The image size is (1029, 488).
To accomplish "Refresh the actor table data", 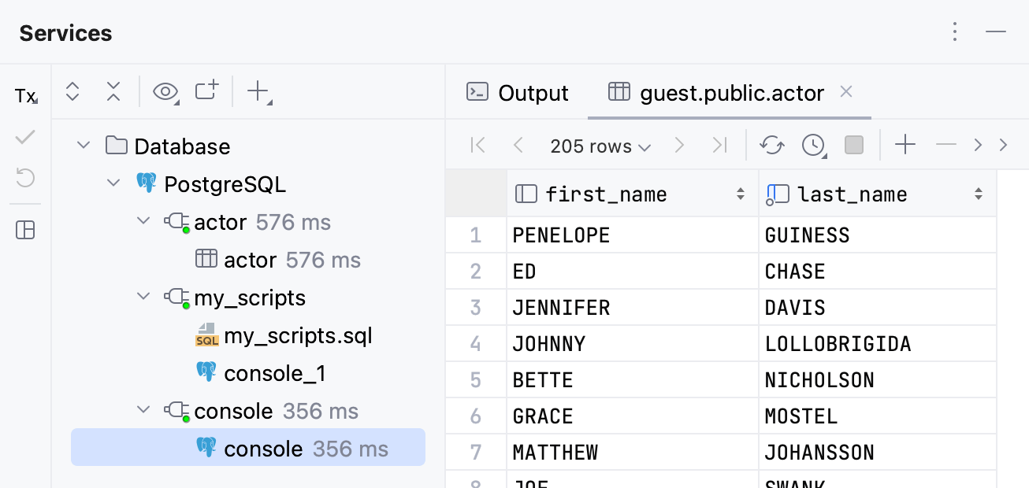I will tap(771, 145).
